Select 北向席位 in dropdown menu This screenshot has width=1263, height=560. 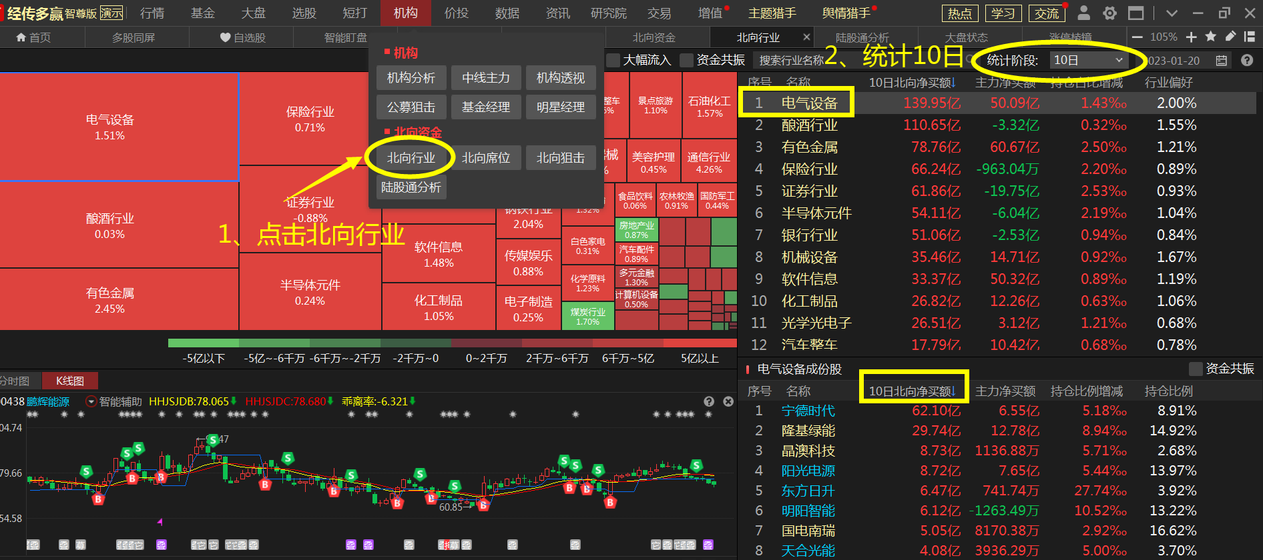click(x=486, y=158)
